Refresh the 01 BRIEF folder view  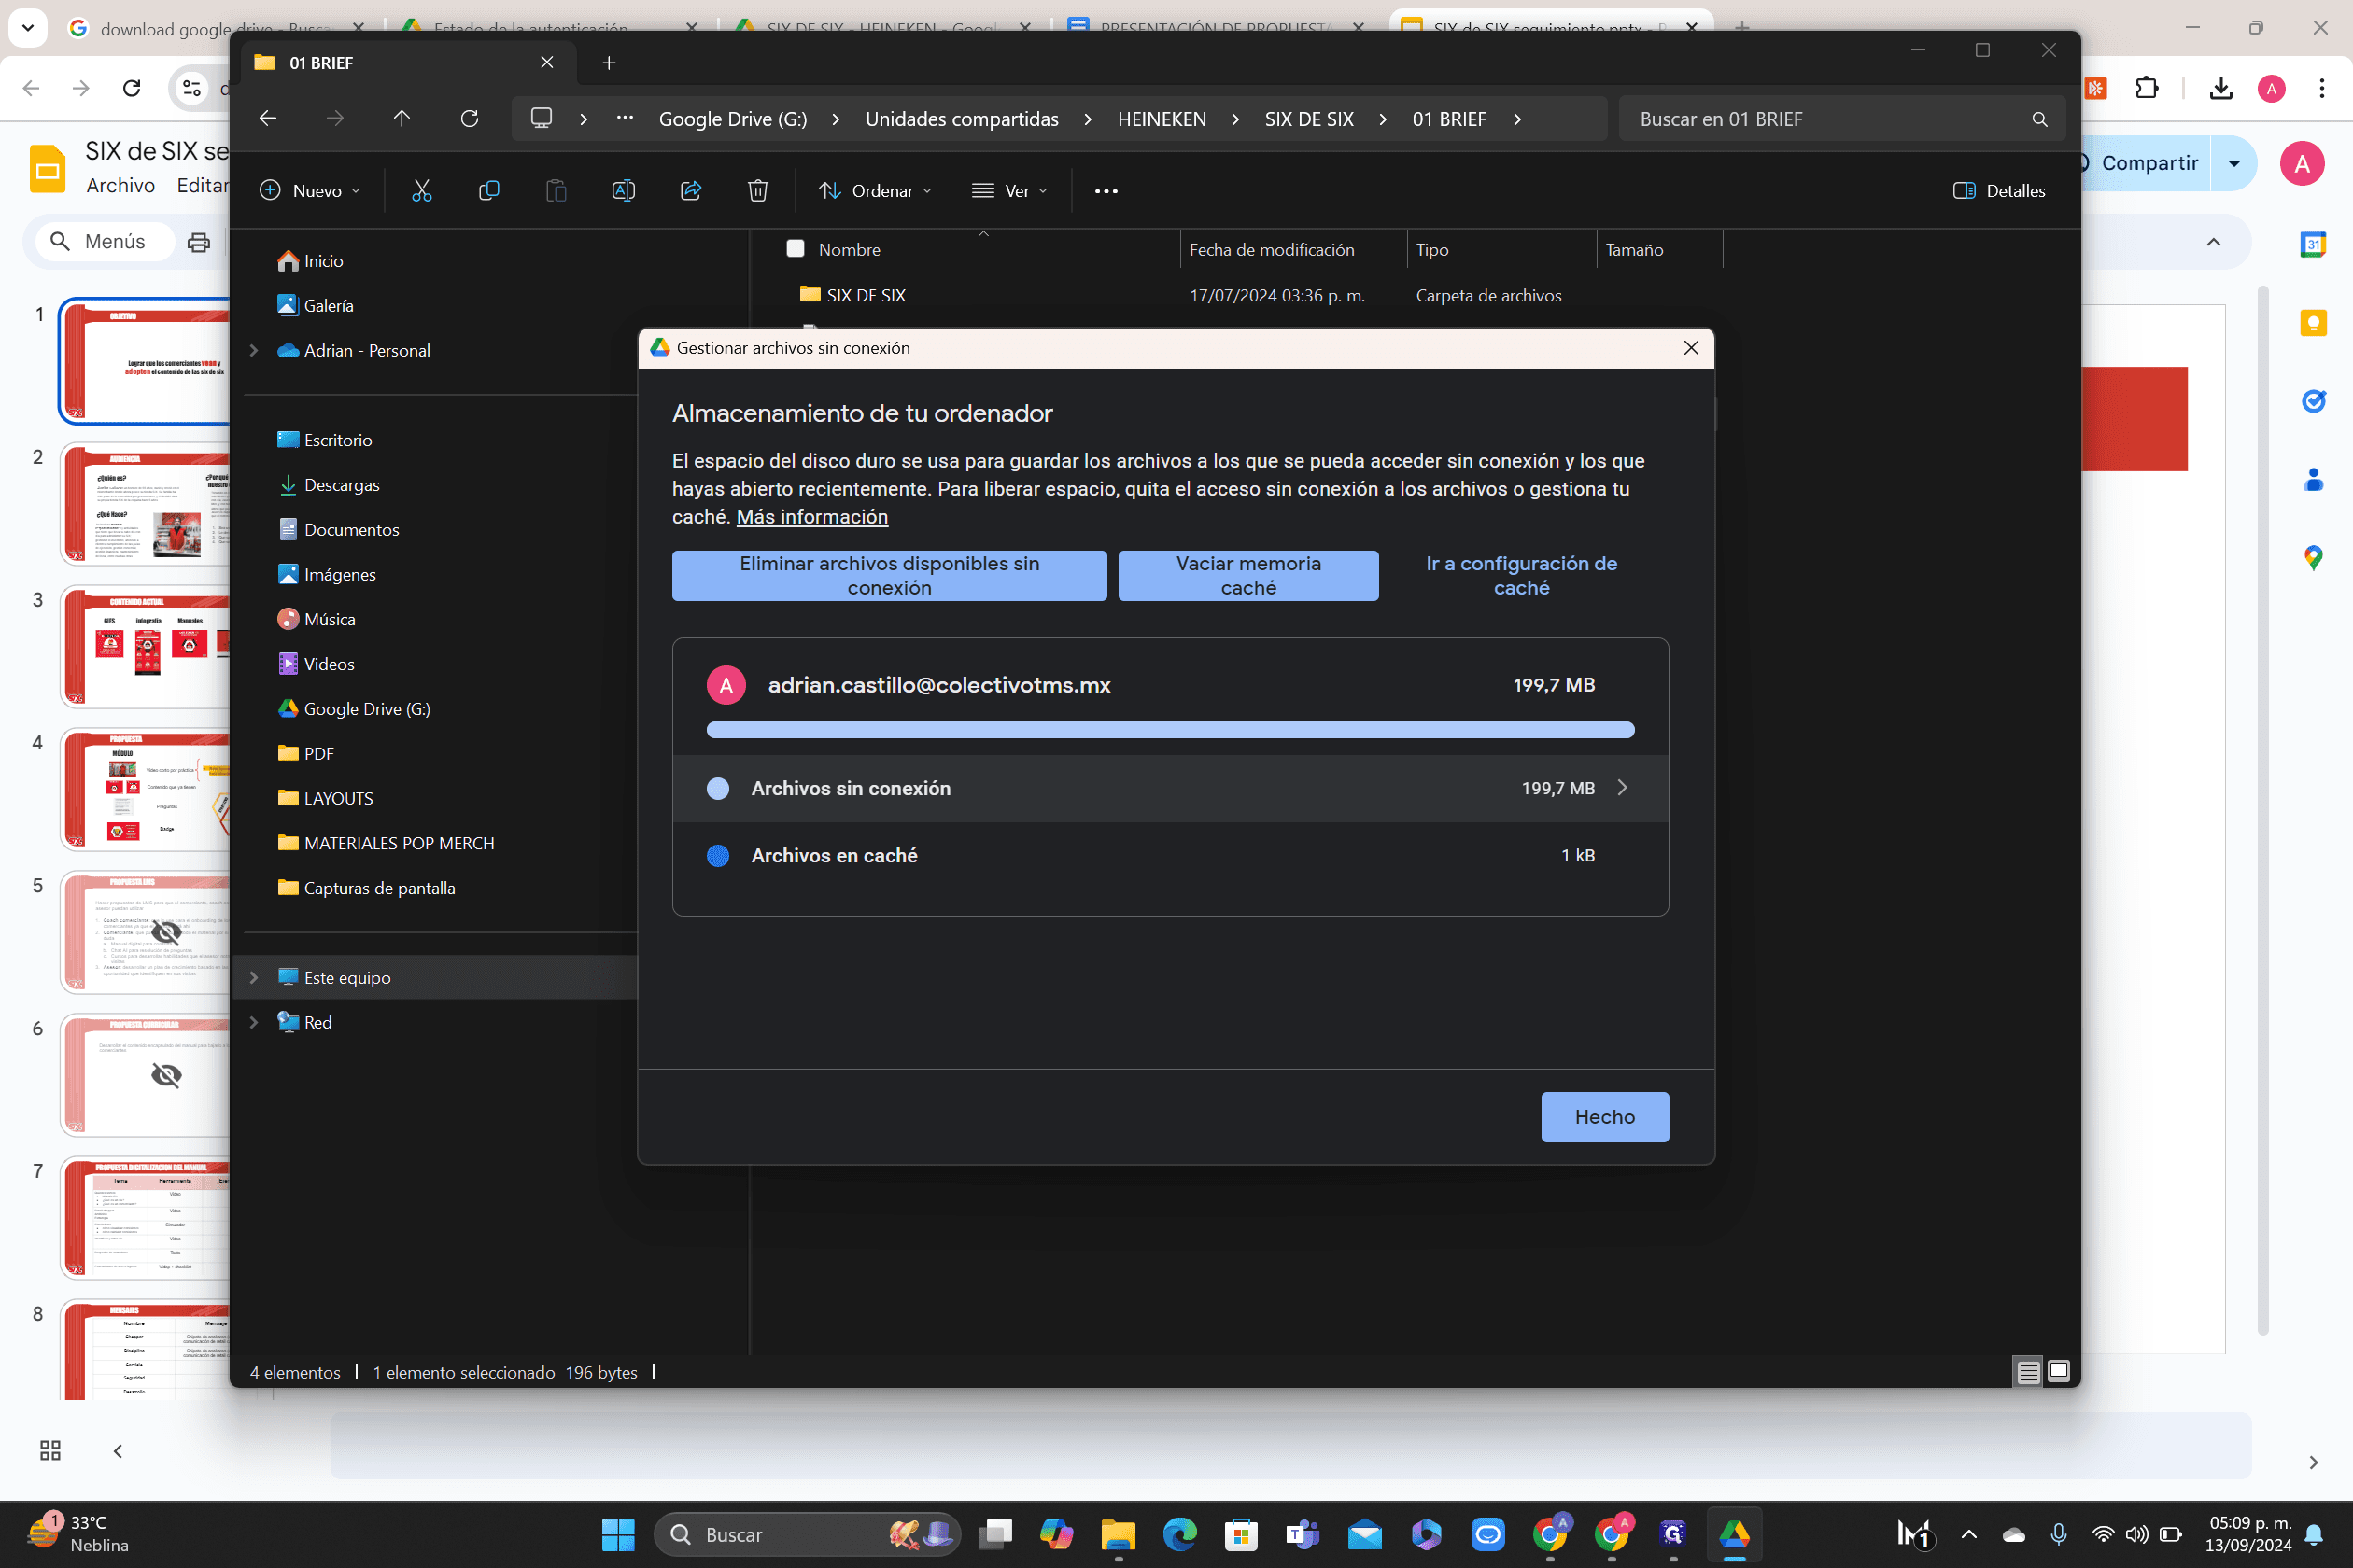469,118
